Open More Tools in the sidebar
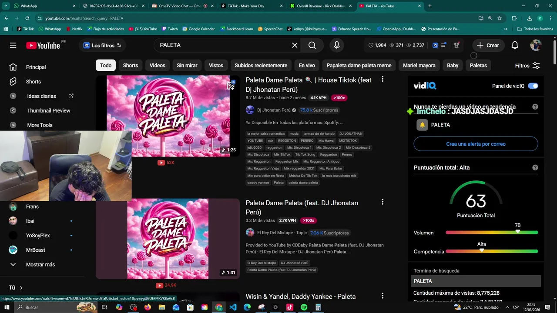Image resolution: width=557 pixels, height=313 pixels. coord(40,125)
